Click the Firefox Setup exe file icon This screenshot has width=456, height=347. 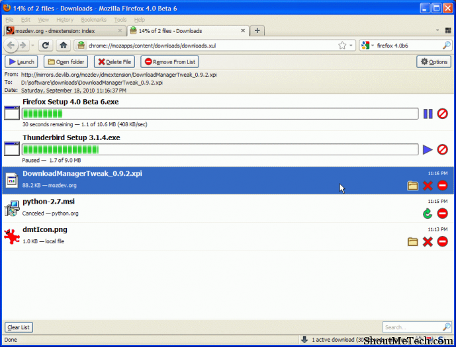tap(12, 113)
